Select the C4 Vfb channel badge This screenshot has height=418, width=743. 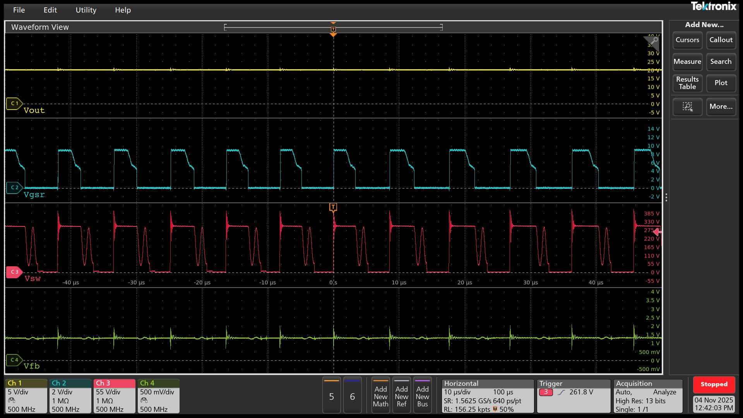tap(14, 360)
